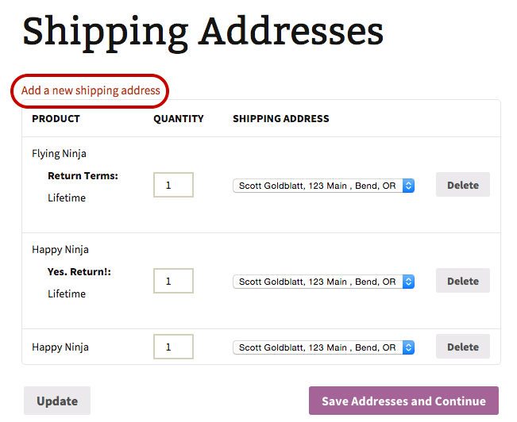Image resolution: width=517 pixels, height=422 pixels.
Task: Click the PRODUCT column header
Action: 56,118
